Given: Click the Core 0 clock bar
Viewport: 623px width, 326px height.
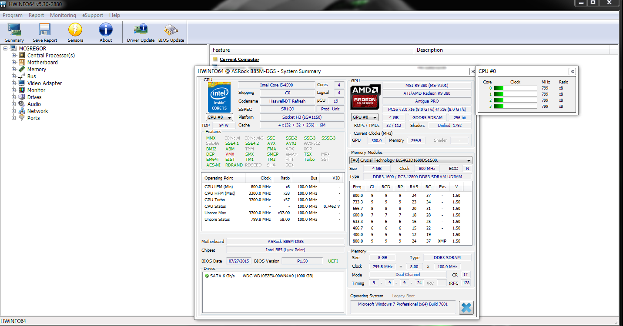Looking at the screenshot, I should tap(516, 88).
